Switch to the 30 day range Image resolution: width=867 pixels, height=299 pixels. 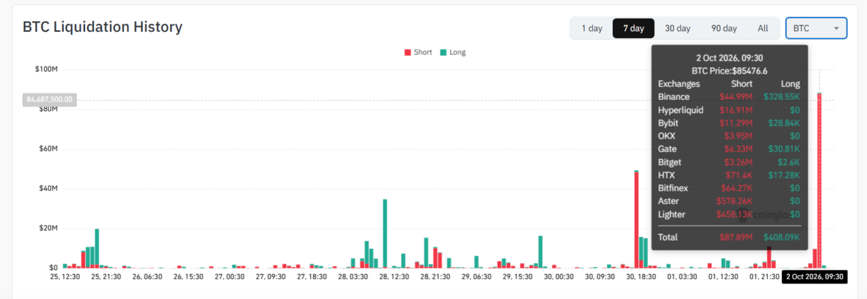pyautogui.click(x=677, y=28)
